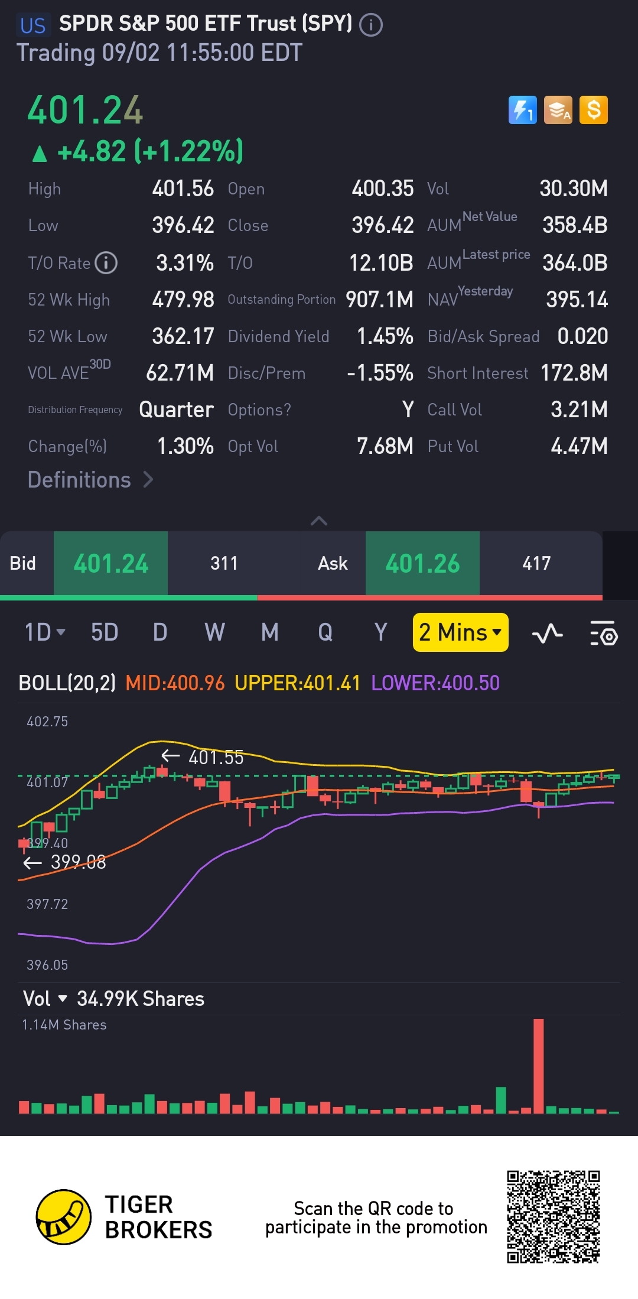Viewport: 638px width, 1299px height.
Task: Switch to the W weekly chart tab
Action: [x=214, y=632]
